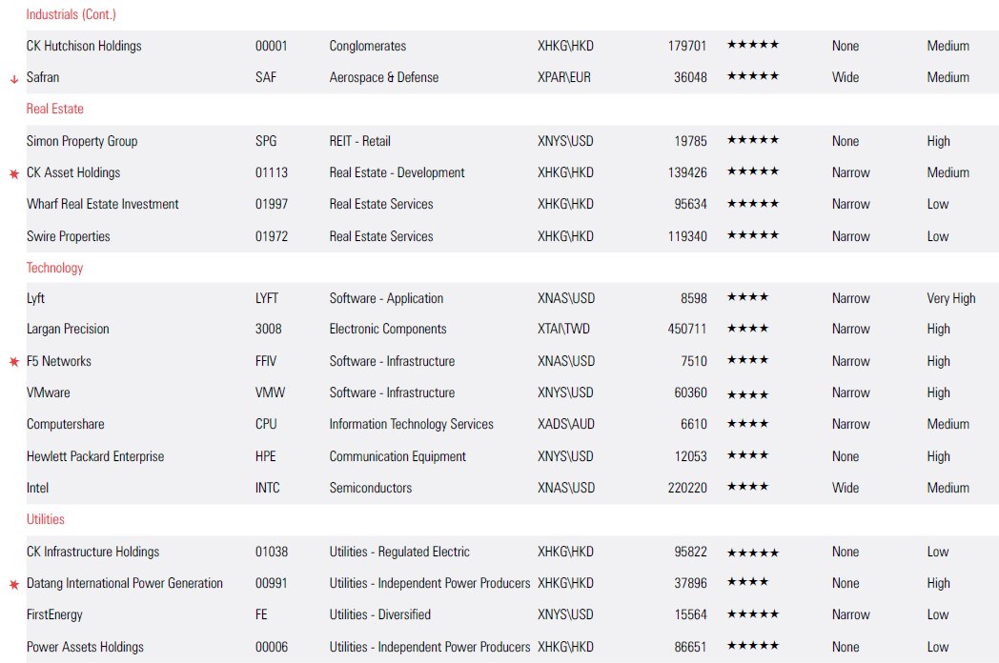Open the Swire Properties company link
999x663 pixels.
69,236
